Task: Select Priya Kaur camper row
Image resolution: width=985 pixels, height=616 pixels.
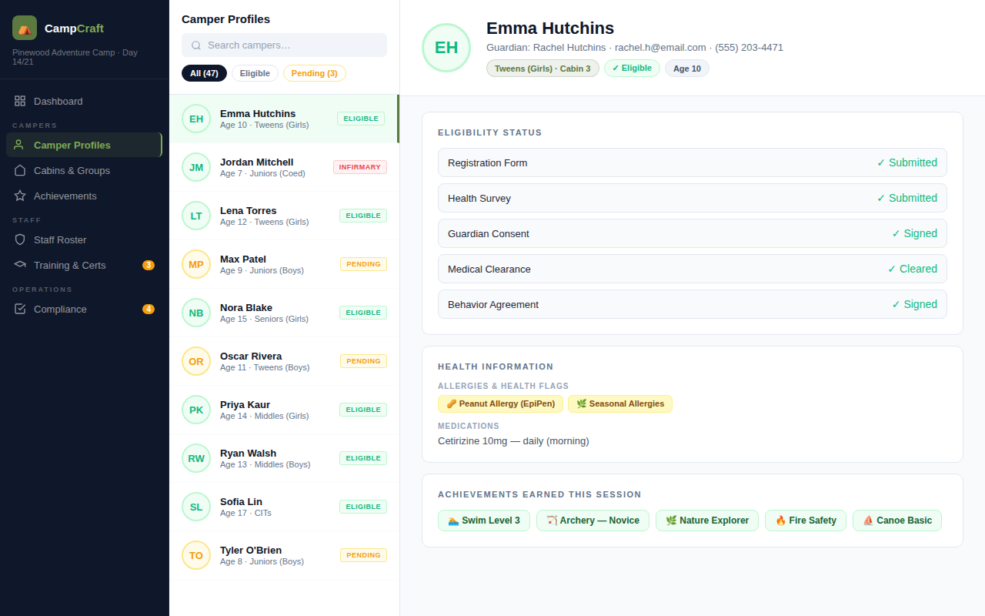Action: 284,410
